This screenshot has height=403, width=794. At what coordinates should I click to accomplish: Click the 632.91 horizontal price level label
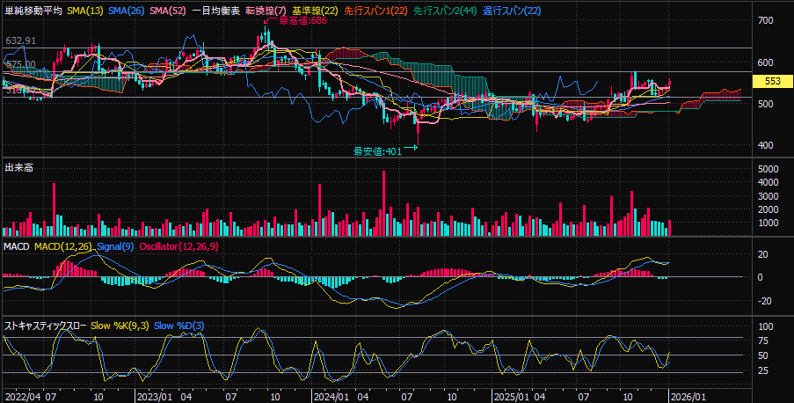tap(21, 41)
